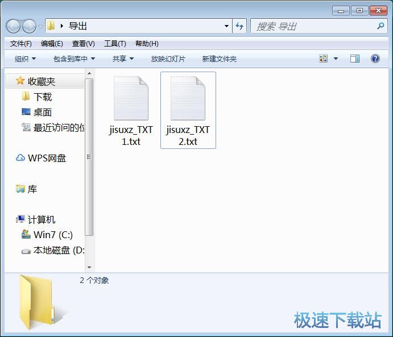Click 新建文件夹 to create a folder

(x=220, y=59)
